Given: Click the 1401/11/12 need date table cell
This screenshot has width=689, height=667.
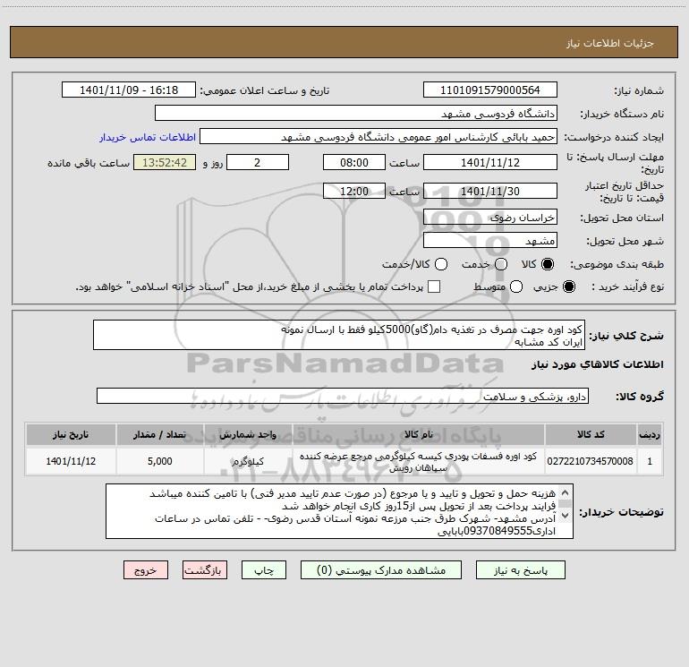Looking at the screenshot, I should (71, 461).
